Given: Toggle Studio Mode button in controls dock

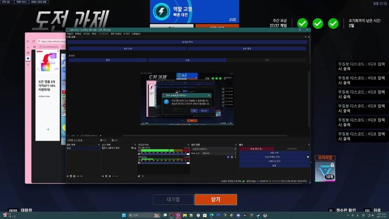Looking at the screenshot, I should click(274, 161).
